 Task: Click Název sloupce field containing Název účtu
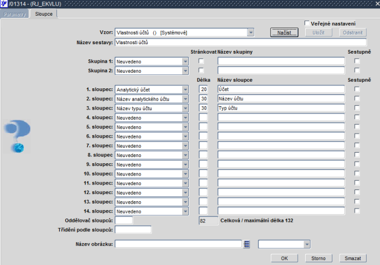coord(281,99)
